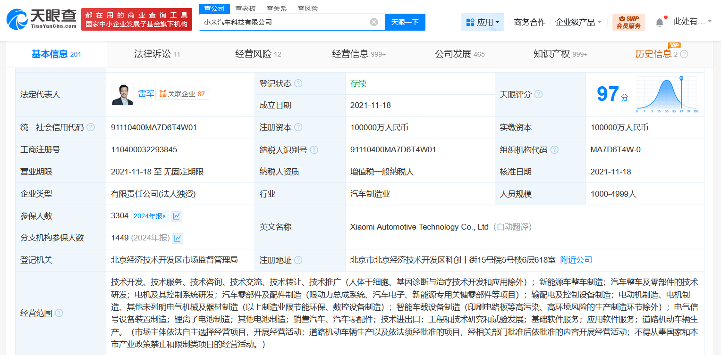The image size is (721, 355).
Task: Click the VIP badge above 历史信息
Action: (674, 46)
